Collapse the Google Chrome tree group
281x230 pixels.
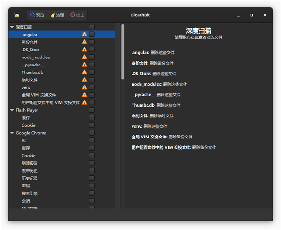(x=12, y=133)
